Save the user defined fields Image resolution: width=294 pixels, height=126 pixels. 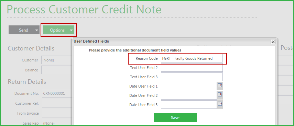point(175,117)
